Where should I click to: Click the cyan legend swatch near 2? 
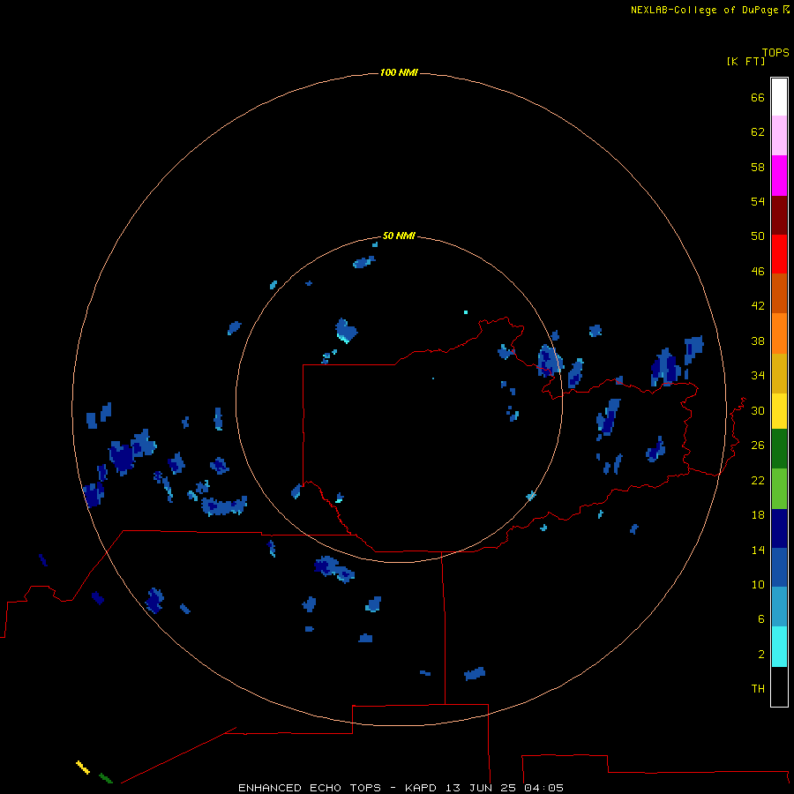(x=779, y=646)
